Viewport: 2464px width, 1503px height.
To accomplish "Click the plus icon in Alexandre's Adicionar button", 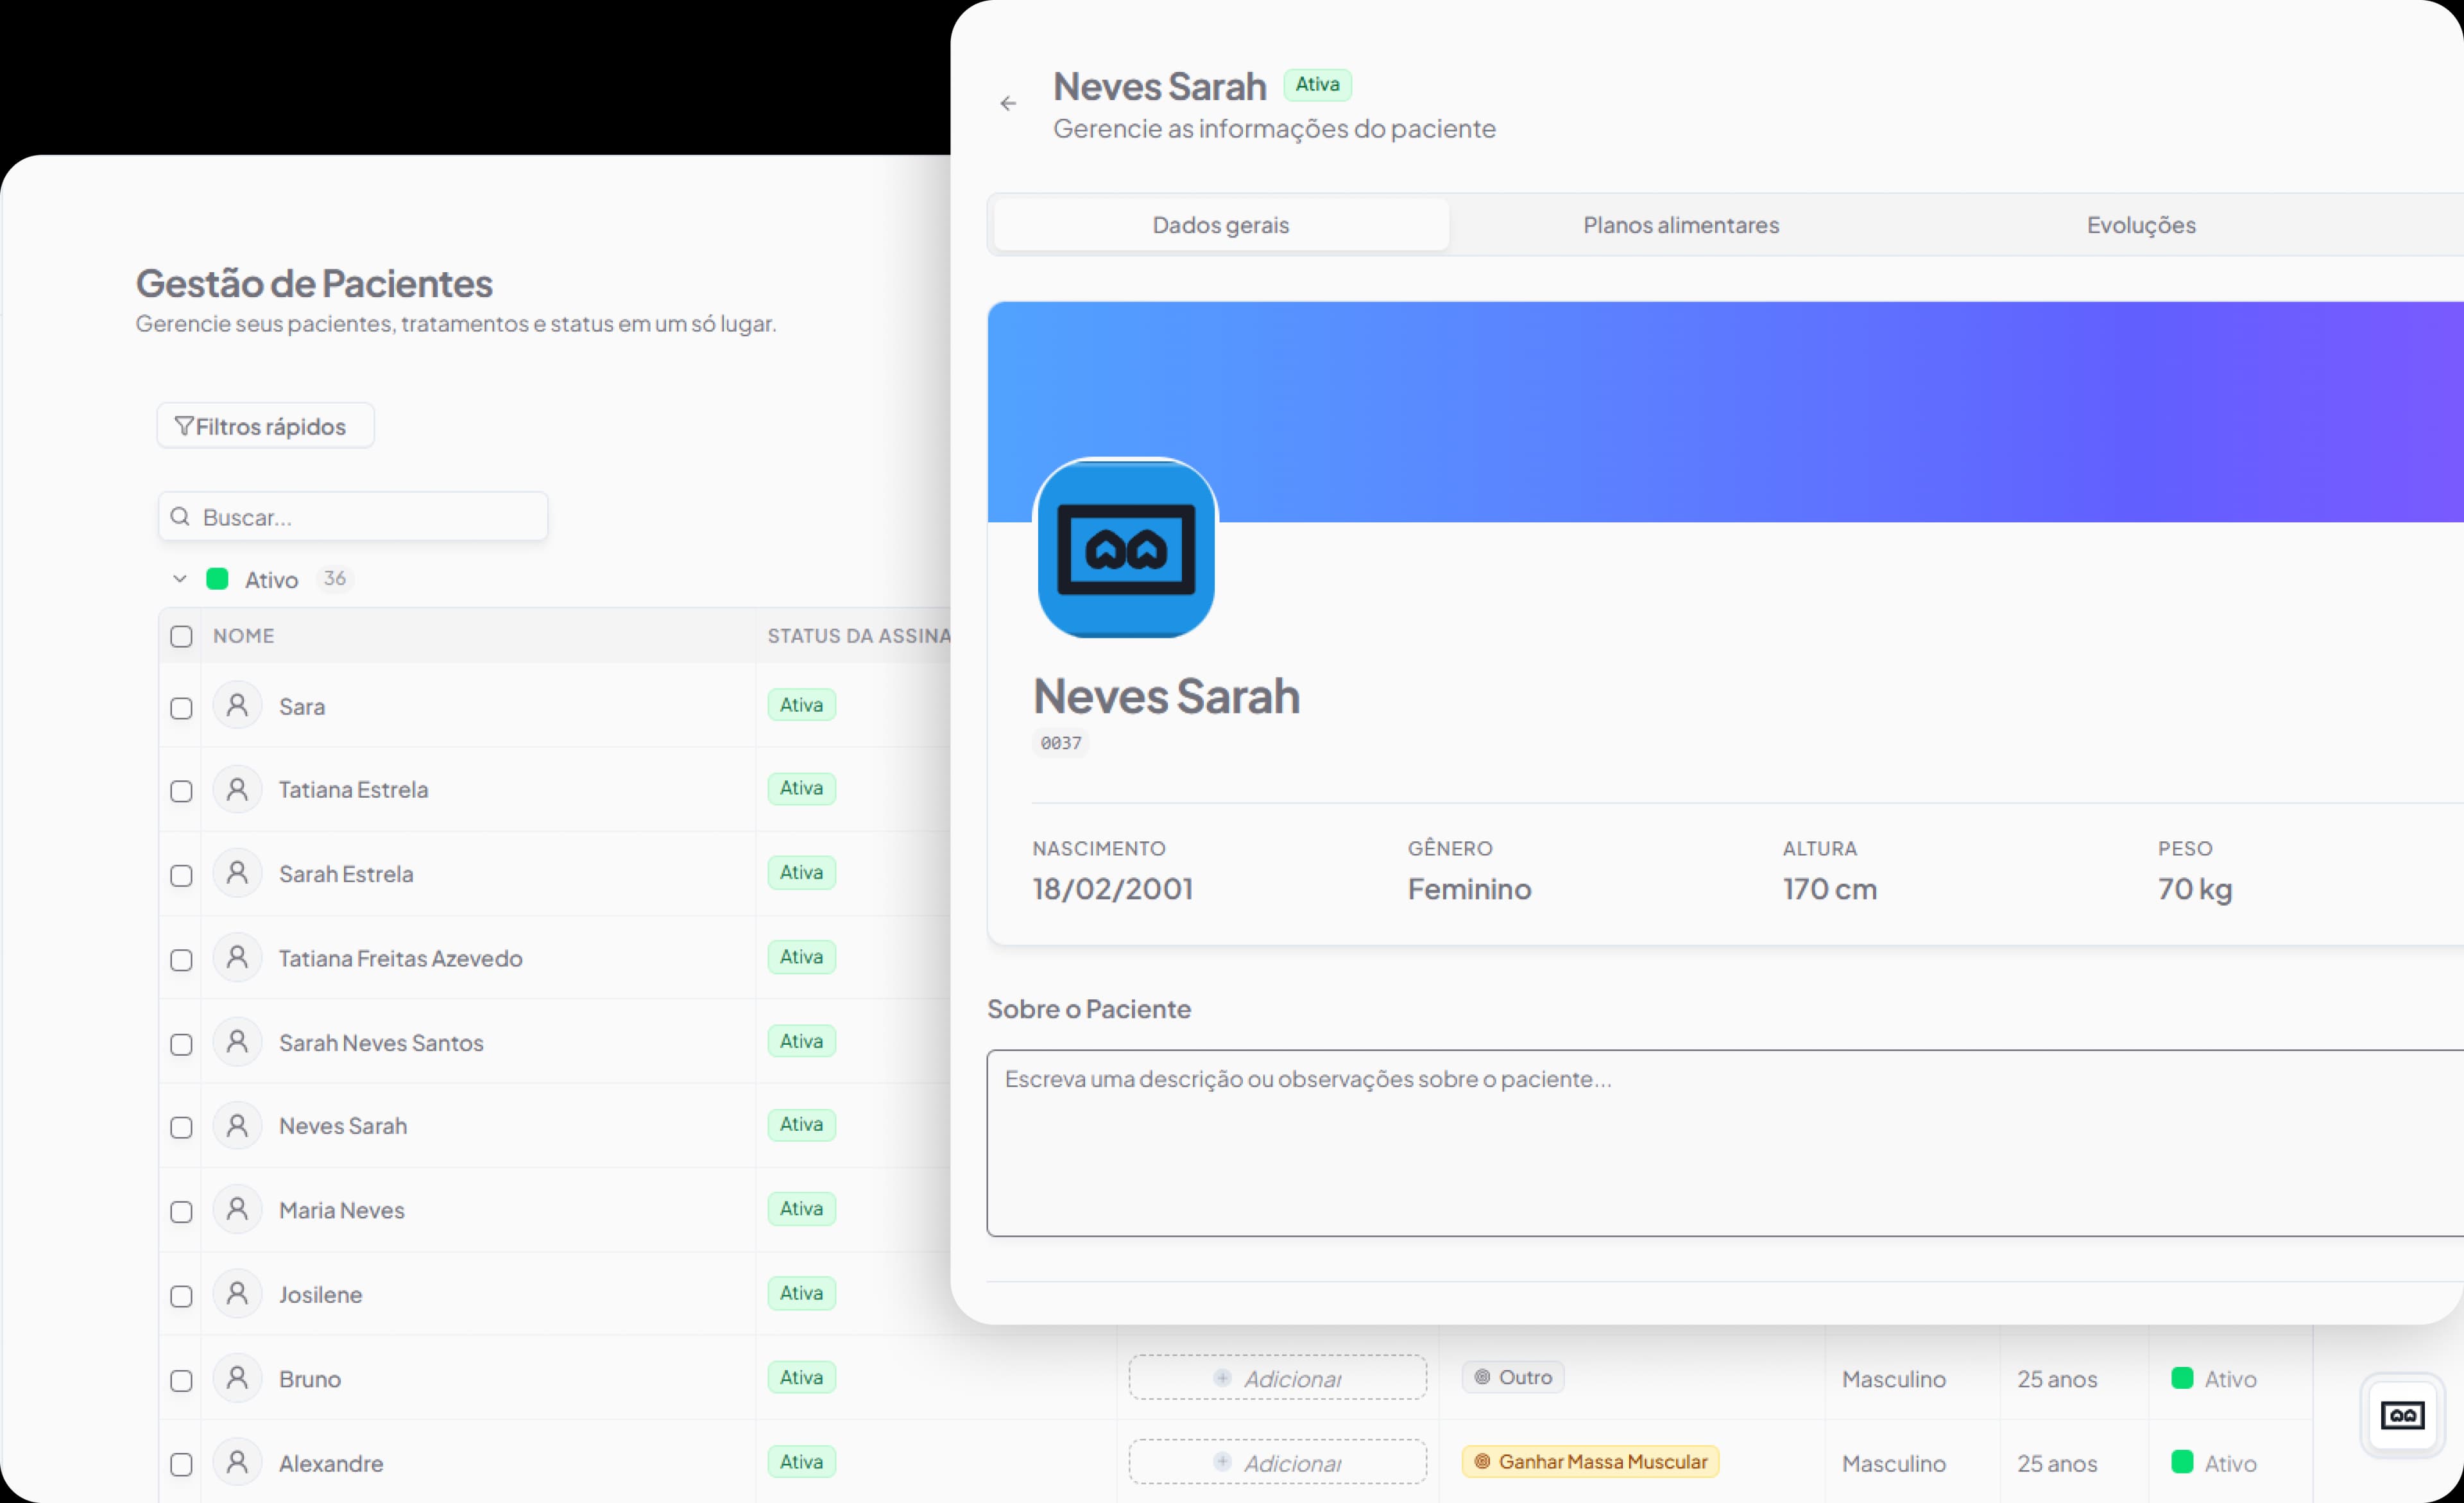I will click(x=1222, y=1462).
